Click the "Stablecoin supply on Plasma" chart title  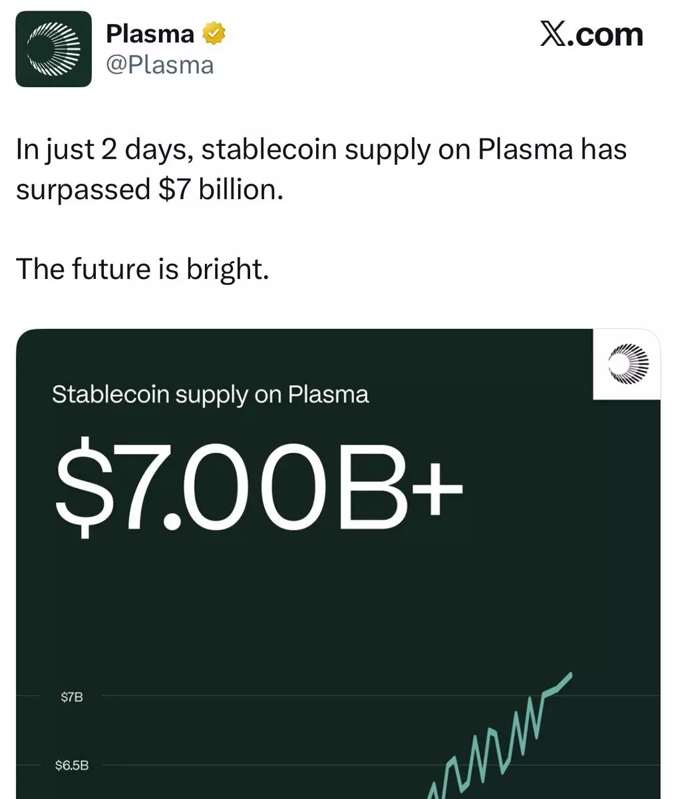click(x=210, y=394)
